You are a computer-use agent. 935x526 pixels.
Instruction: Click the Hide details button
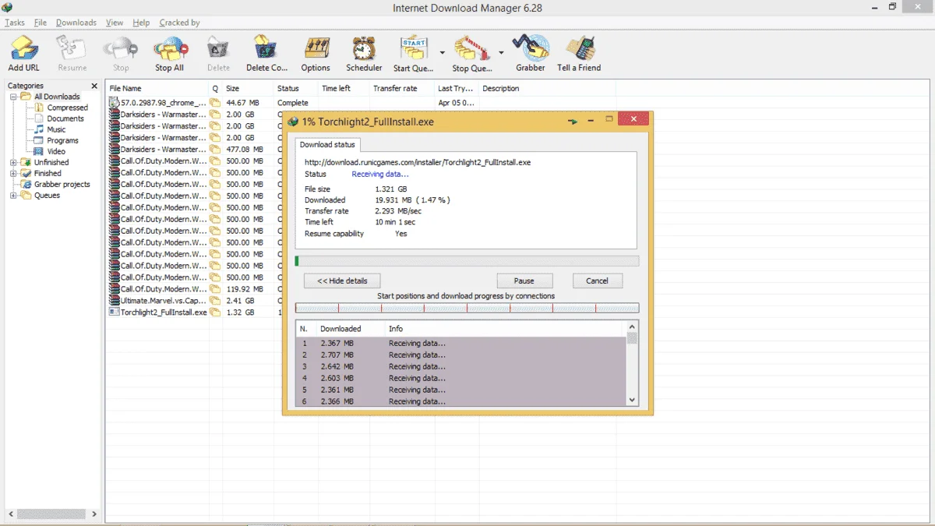tap(341, 281)
